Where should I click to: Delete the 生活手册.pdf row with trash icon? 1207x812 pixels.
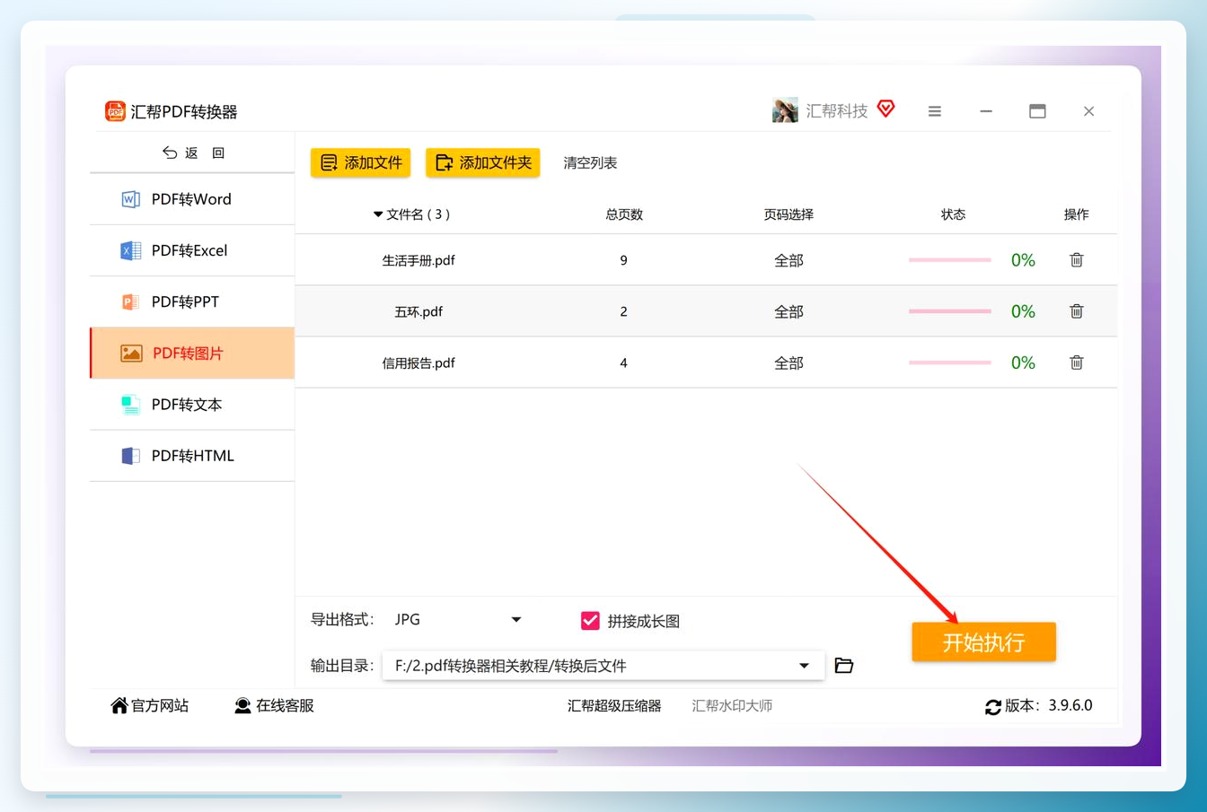click(1077, 260)
